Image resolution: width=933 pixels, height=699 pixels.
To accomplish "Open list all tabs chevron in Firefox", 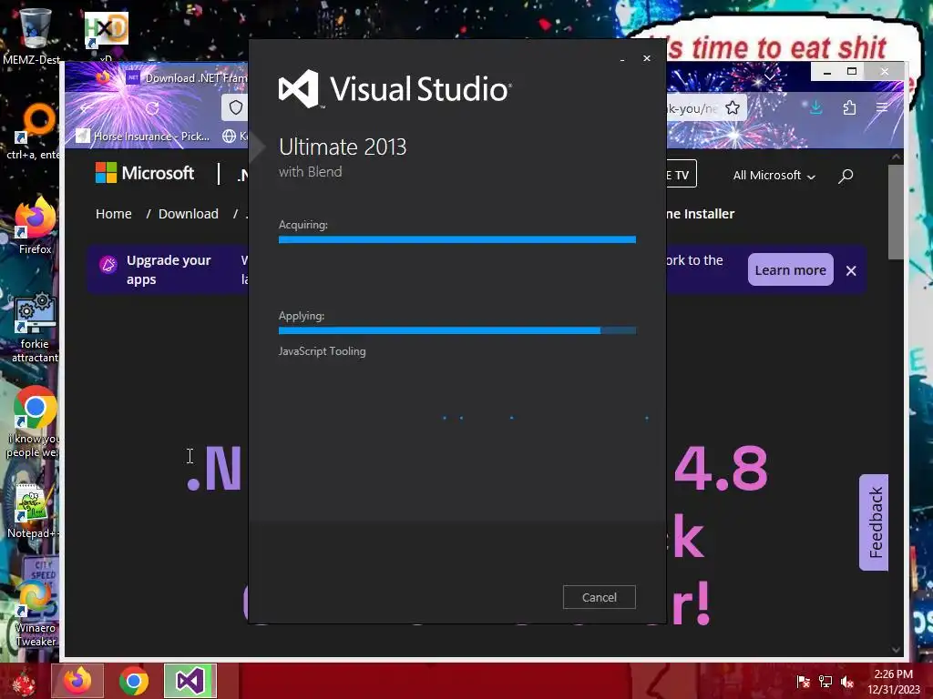I will click(x=770, y=76).
